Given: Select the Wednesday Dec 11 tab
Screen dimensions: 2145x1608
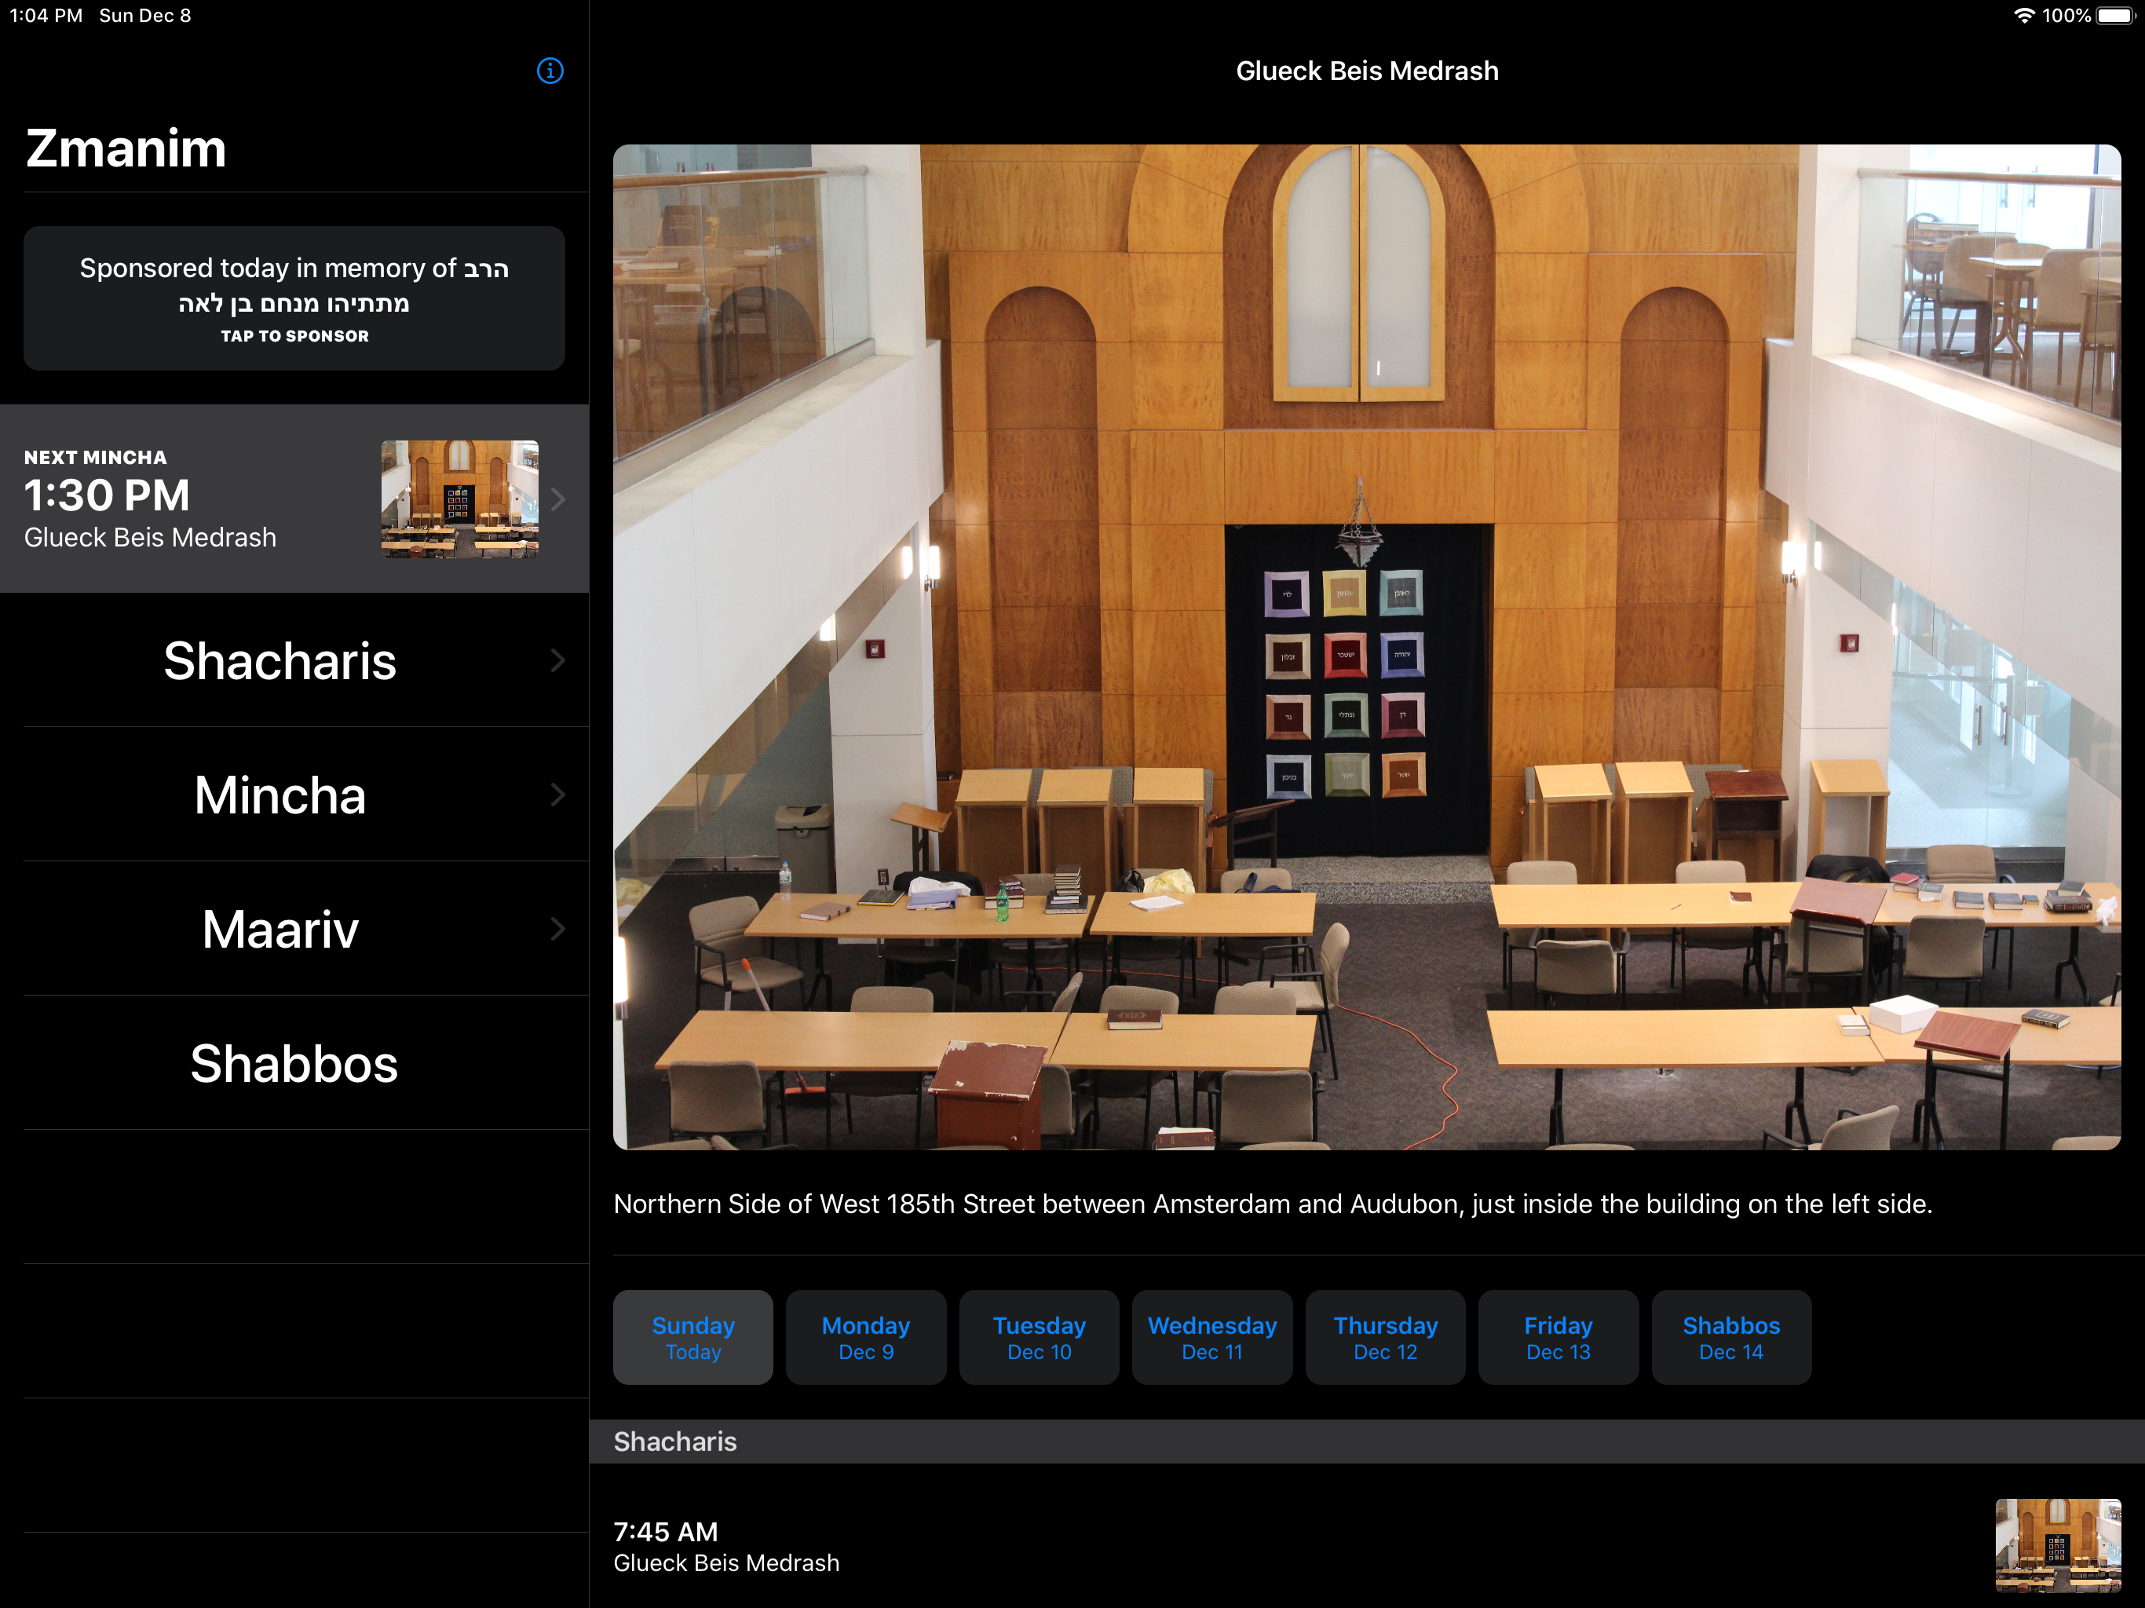Looking at the screenshot, I should pos(1212,1337).
